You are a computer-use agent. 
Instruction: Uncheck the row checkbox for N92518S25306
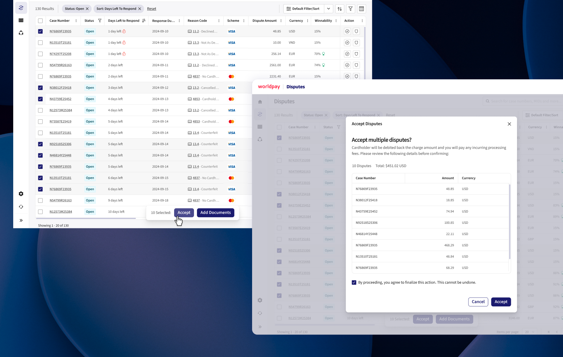click(40, 144)
